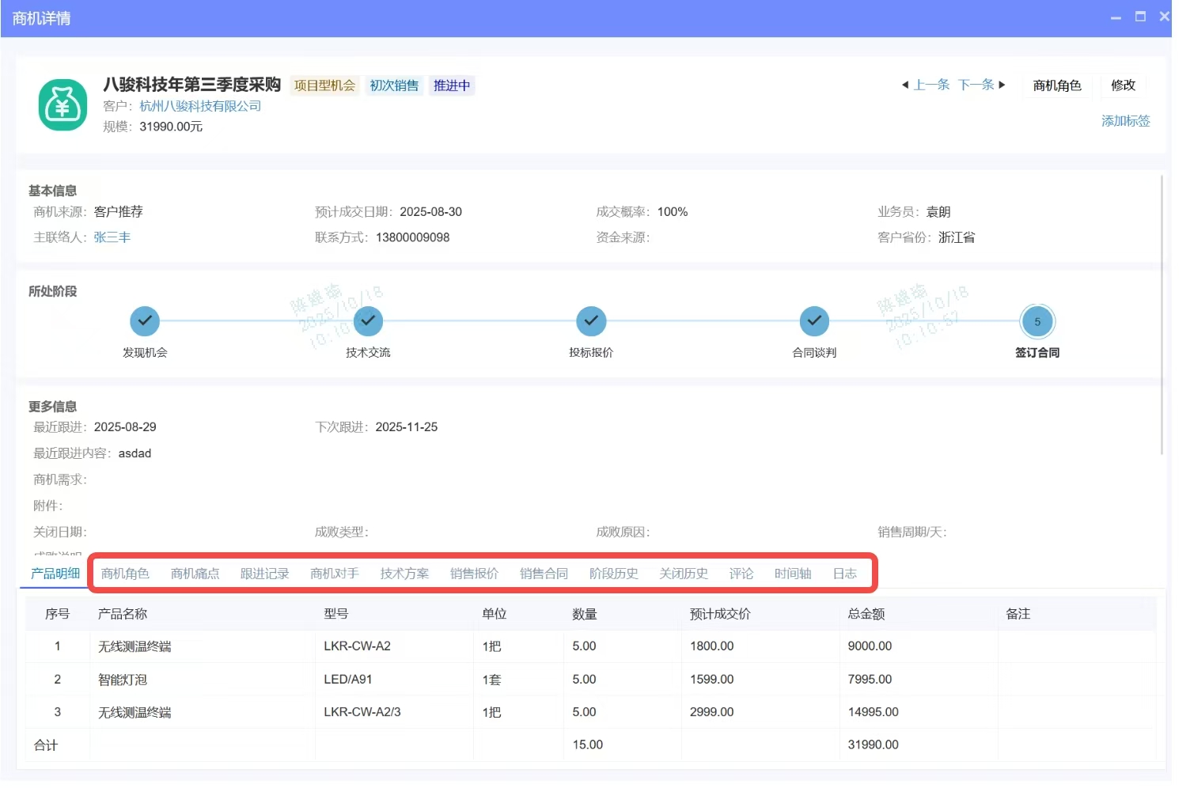Viewport: 1190px width, 788px height.
Task: Open the 阶段历史 tab
Action: point(613,574)
